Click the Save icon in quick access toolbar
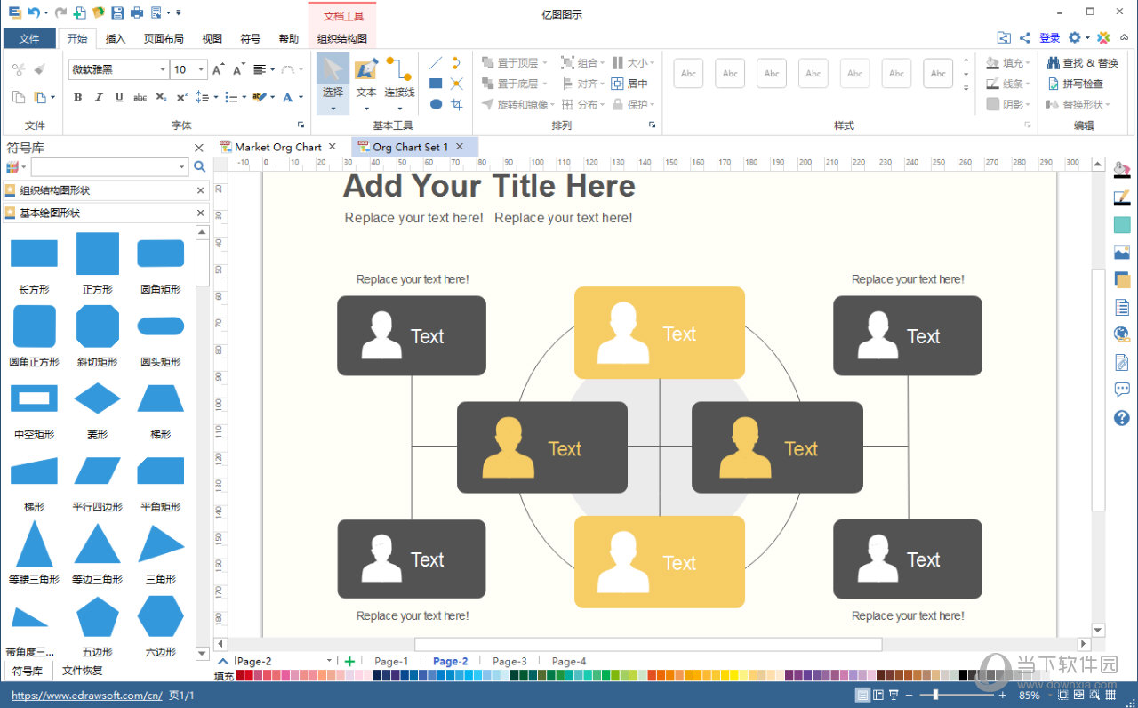This screenshot has width=1138, height=708. [x=117, y=12]
